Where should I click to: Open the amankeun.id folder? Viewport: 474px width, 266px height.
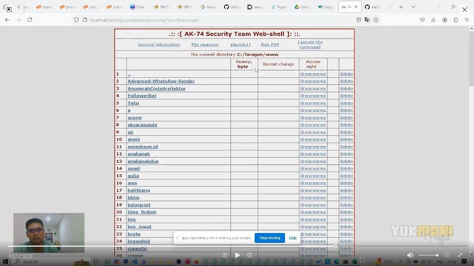142,146
